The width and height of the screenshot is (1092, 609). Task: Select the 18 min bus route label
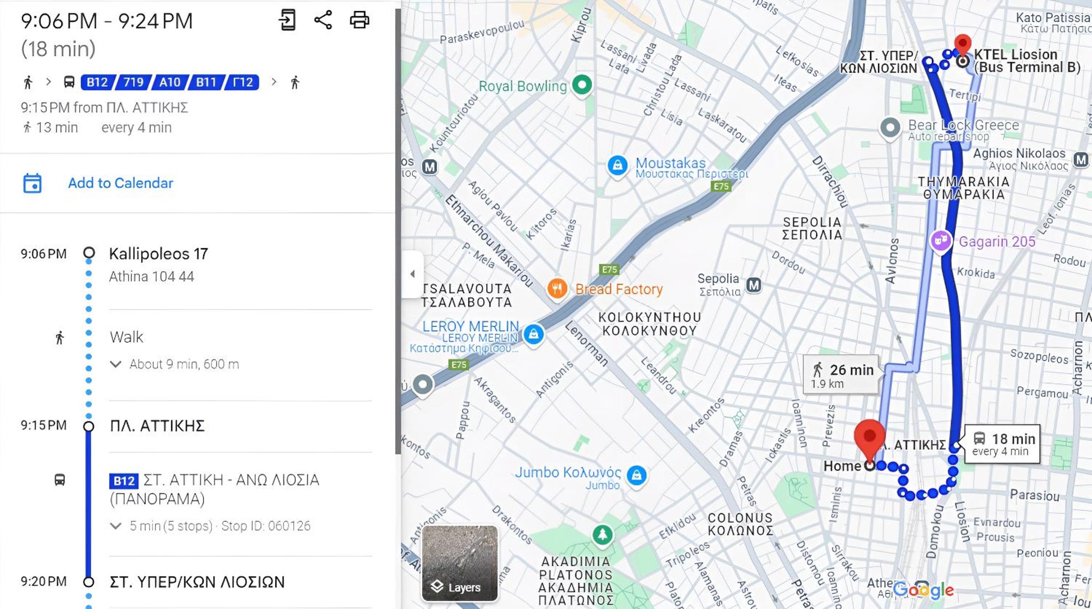[x=1003, y=444]
